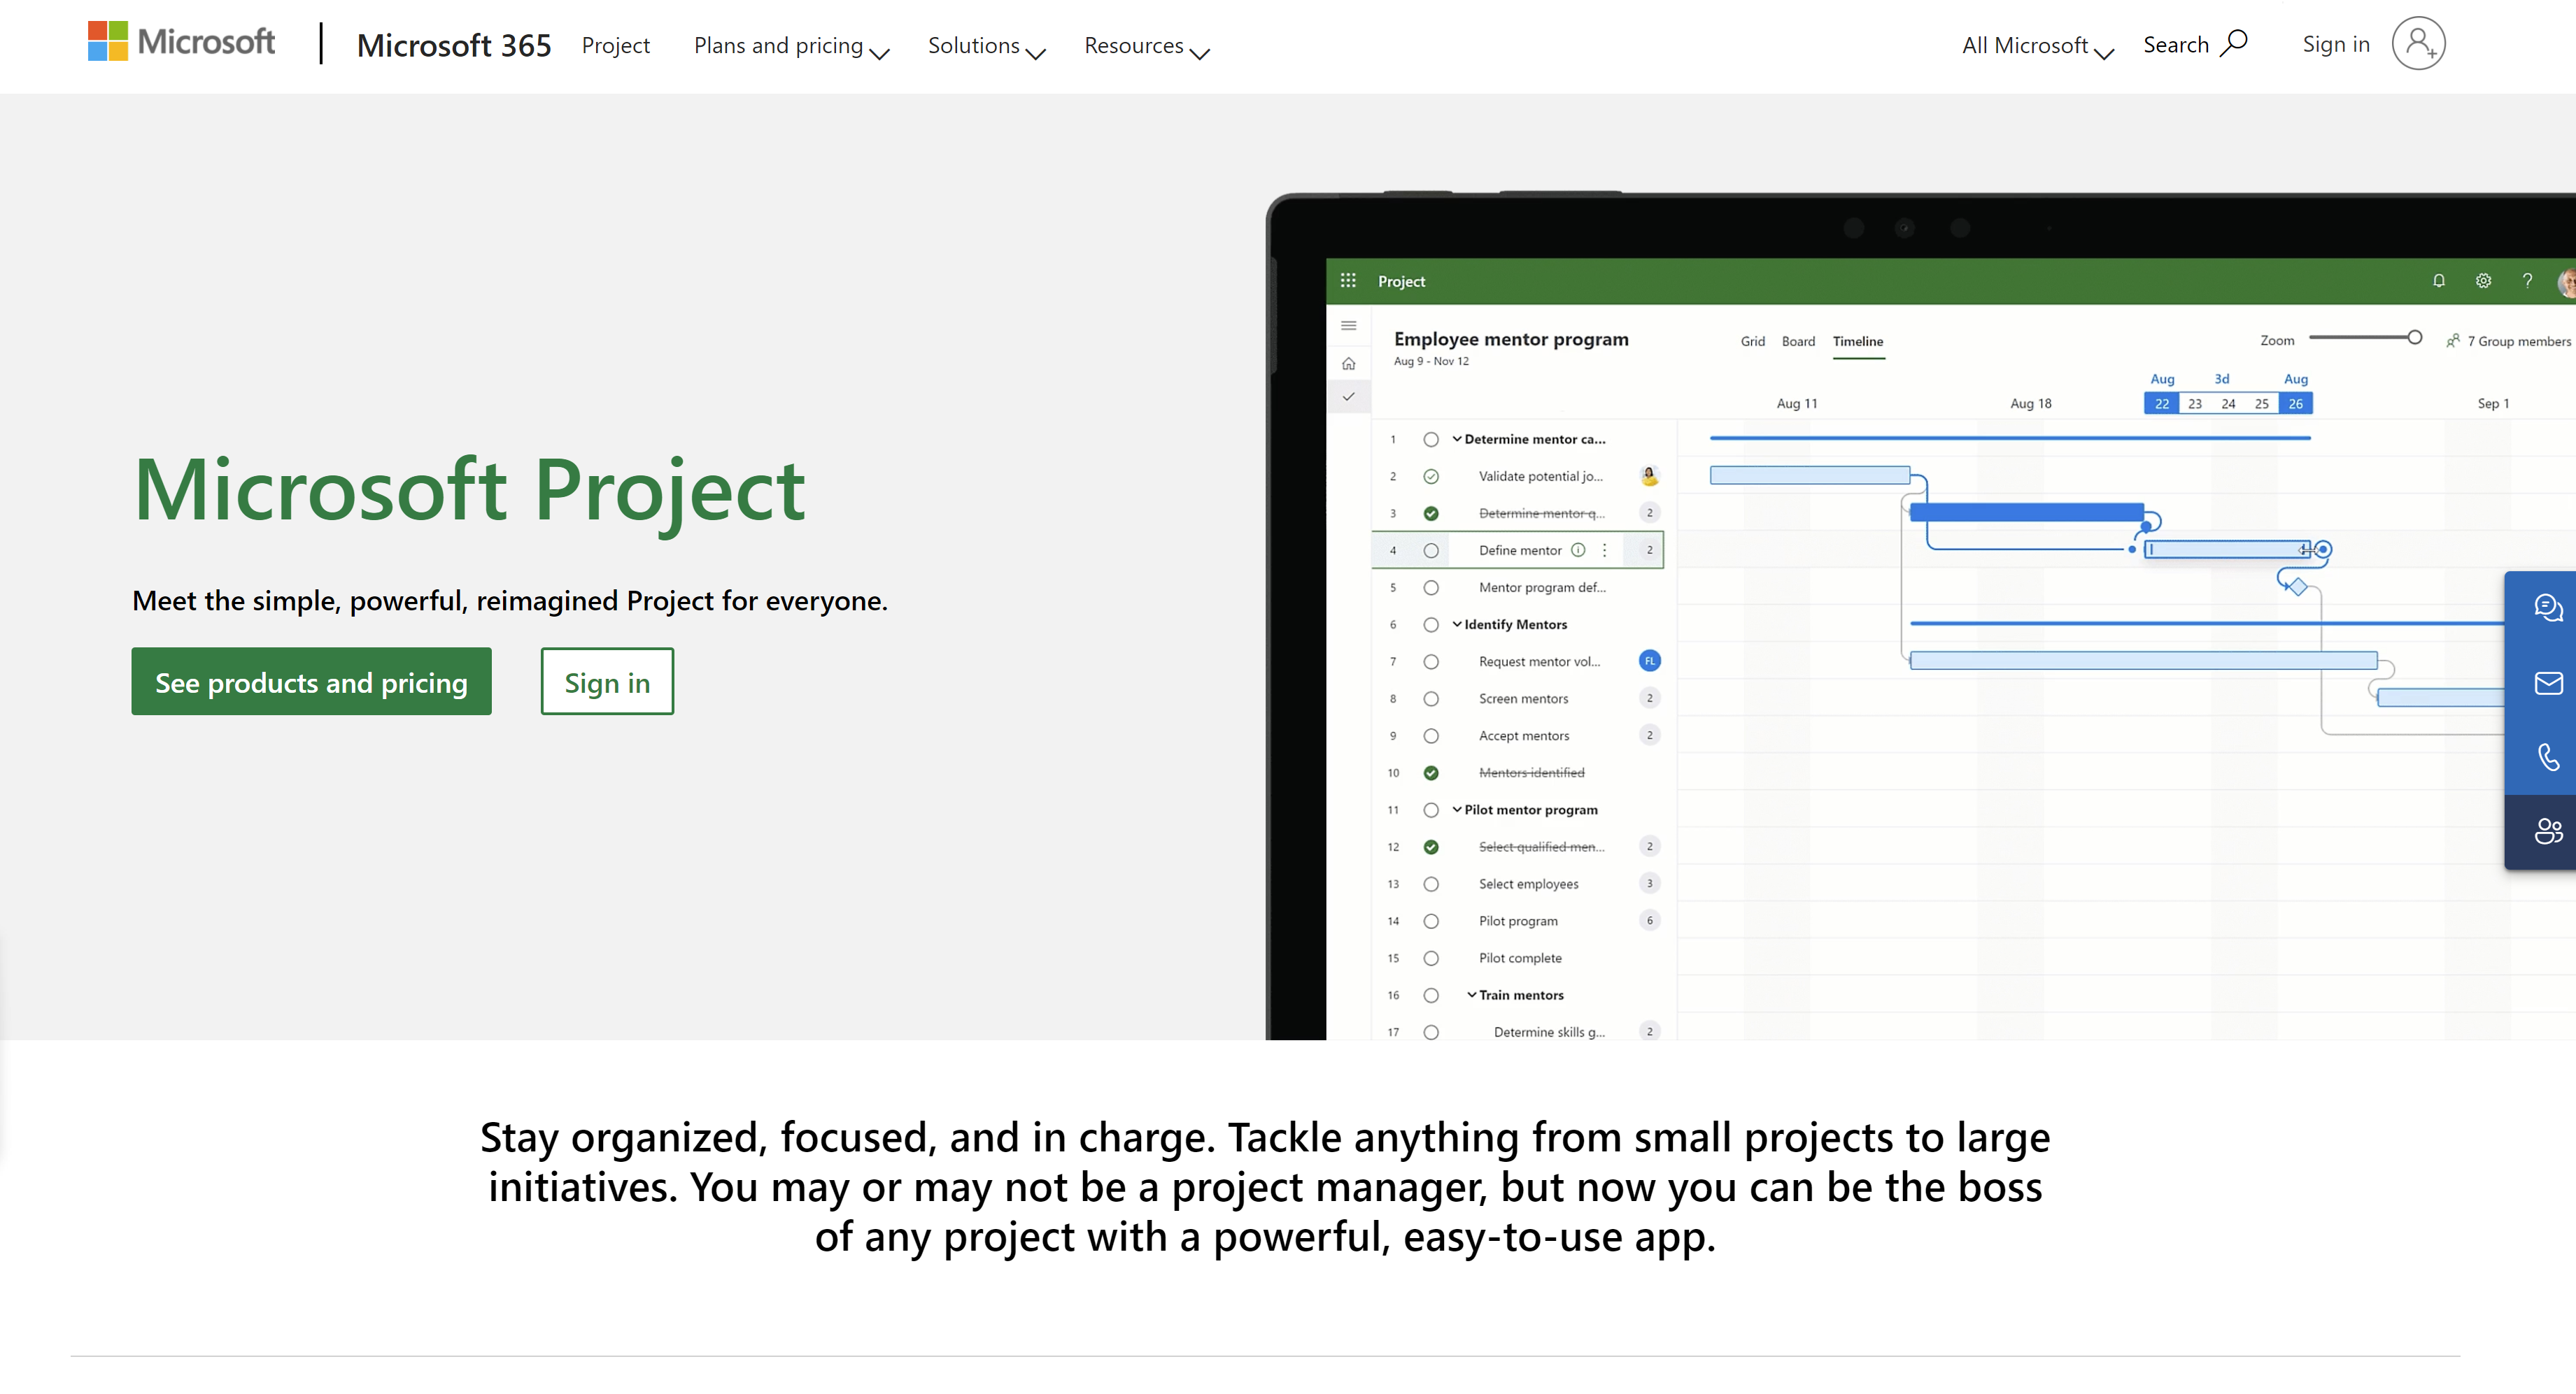Click the Microsoft logo
The height and width of the screenshot is (1394, 2576).
181,42
